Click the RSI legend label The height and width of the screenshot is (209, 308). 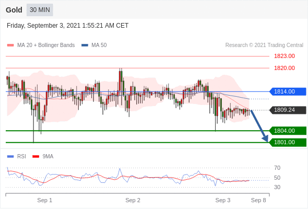pyautogui.click(x=21, y=157)
